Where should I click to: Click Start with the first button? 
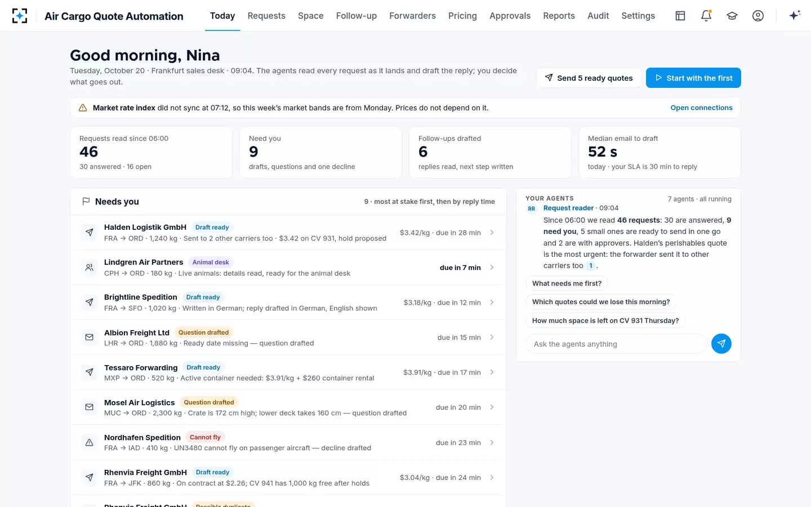(693, 78)
